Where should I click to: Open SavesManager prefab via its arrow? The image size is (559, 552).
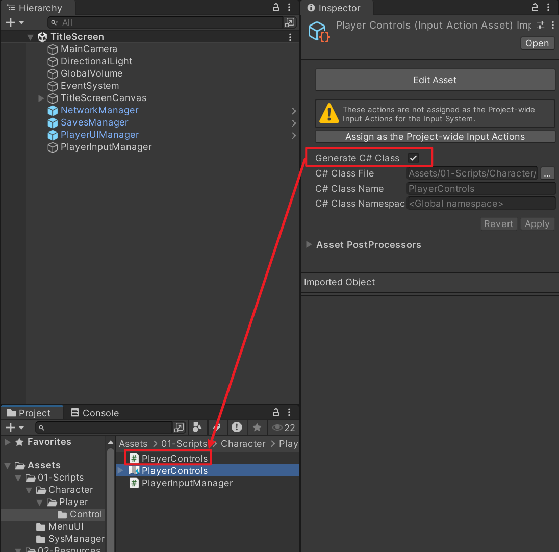tap(293, 123)
